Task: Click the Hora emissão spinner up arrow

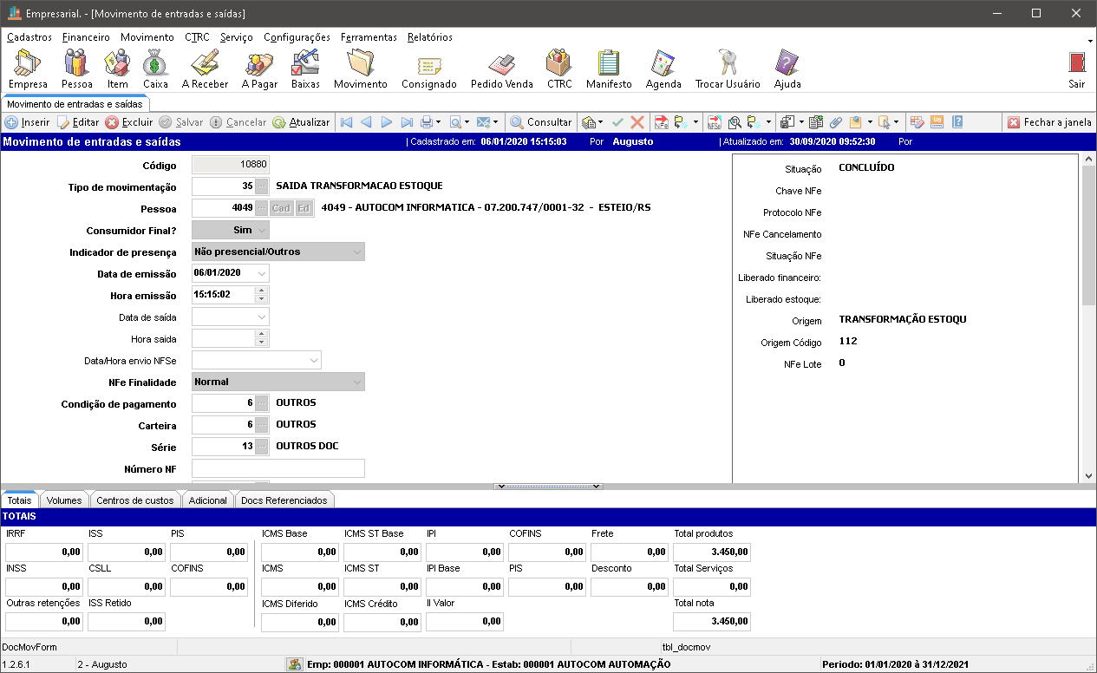Action: tap(261, 291)
